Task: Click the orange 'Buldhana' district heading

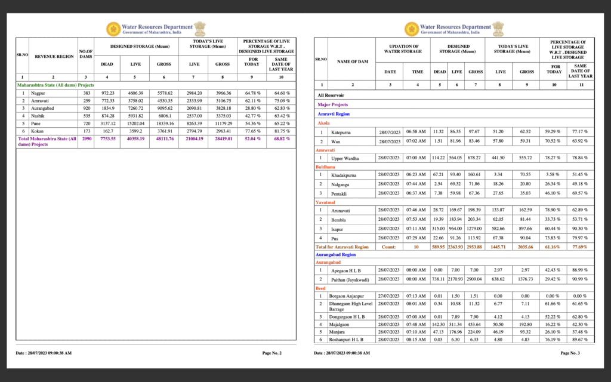Action: click(x=325, y=167)
